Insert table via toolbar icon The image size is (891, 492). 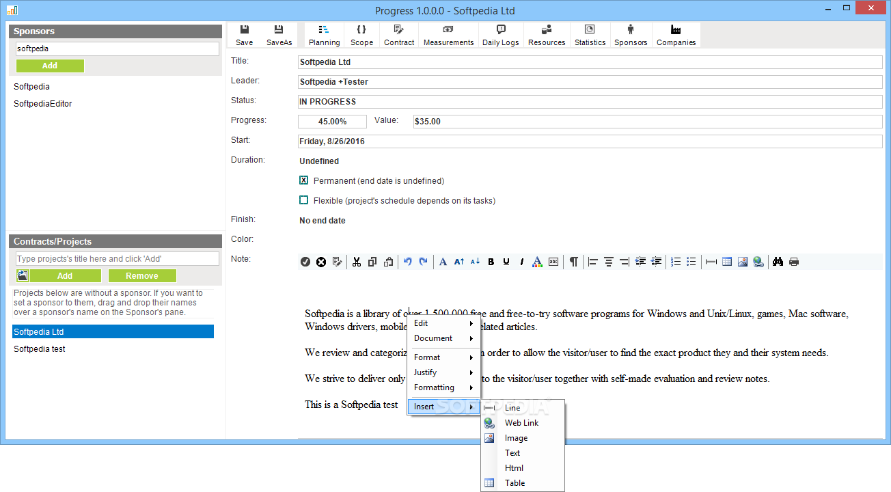coord(727,262)
